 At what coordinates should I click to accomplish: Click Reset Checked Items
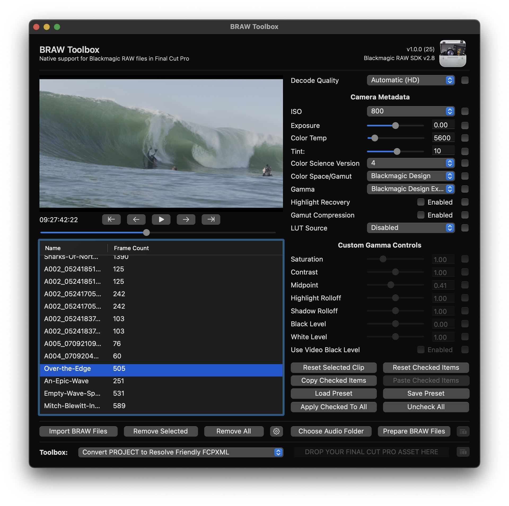(426, 367)
